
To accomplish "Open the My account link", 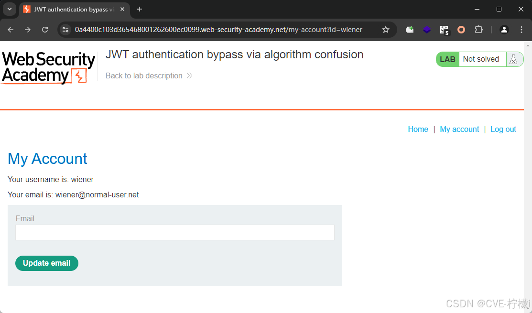I will coord(459,129).
